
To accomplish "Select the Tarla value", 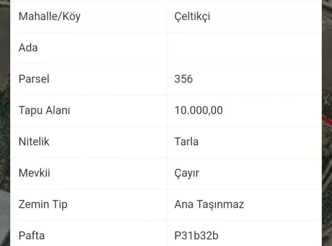I will coord(186,141).
